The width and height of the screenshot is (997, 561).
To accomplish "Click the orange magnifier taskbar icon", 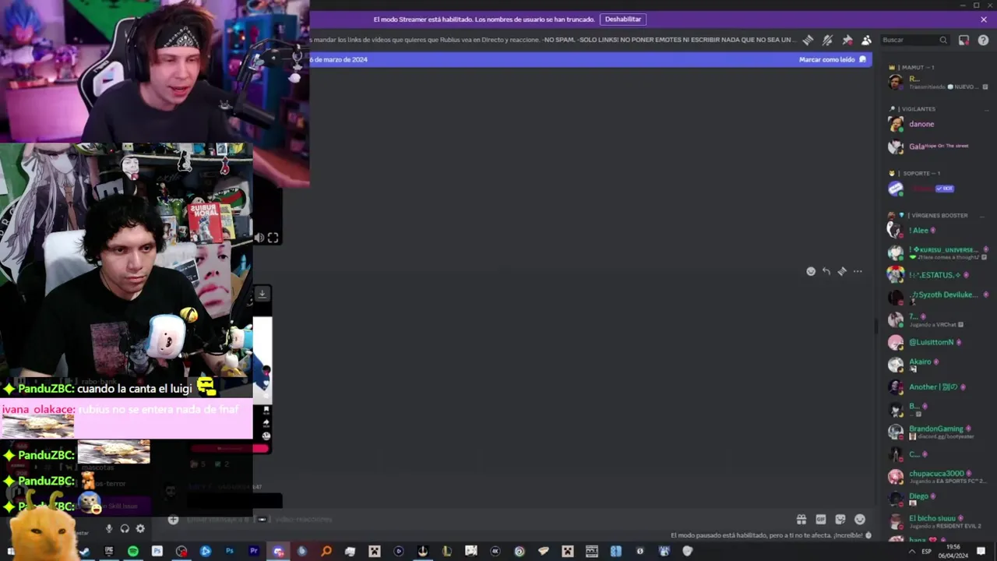I will [x=326, y=551].
